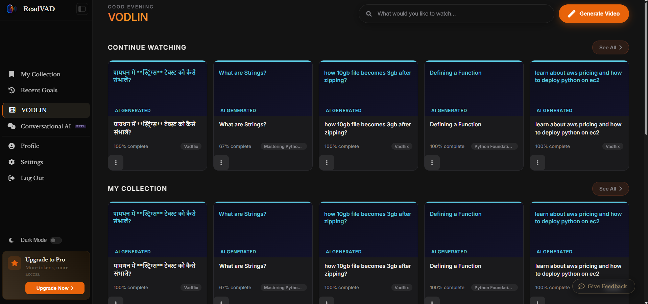Click the Settings gear icon
This screenshot has width=648, height=304.
click(x=11, y=162)
